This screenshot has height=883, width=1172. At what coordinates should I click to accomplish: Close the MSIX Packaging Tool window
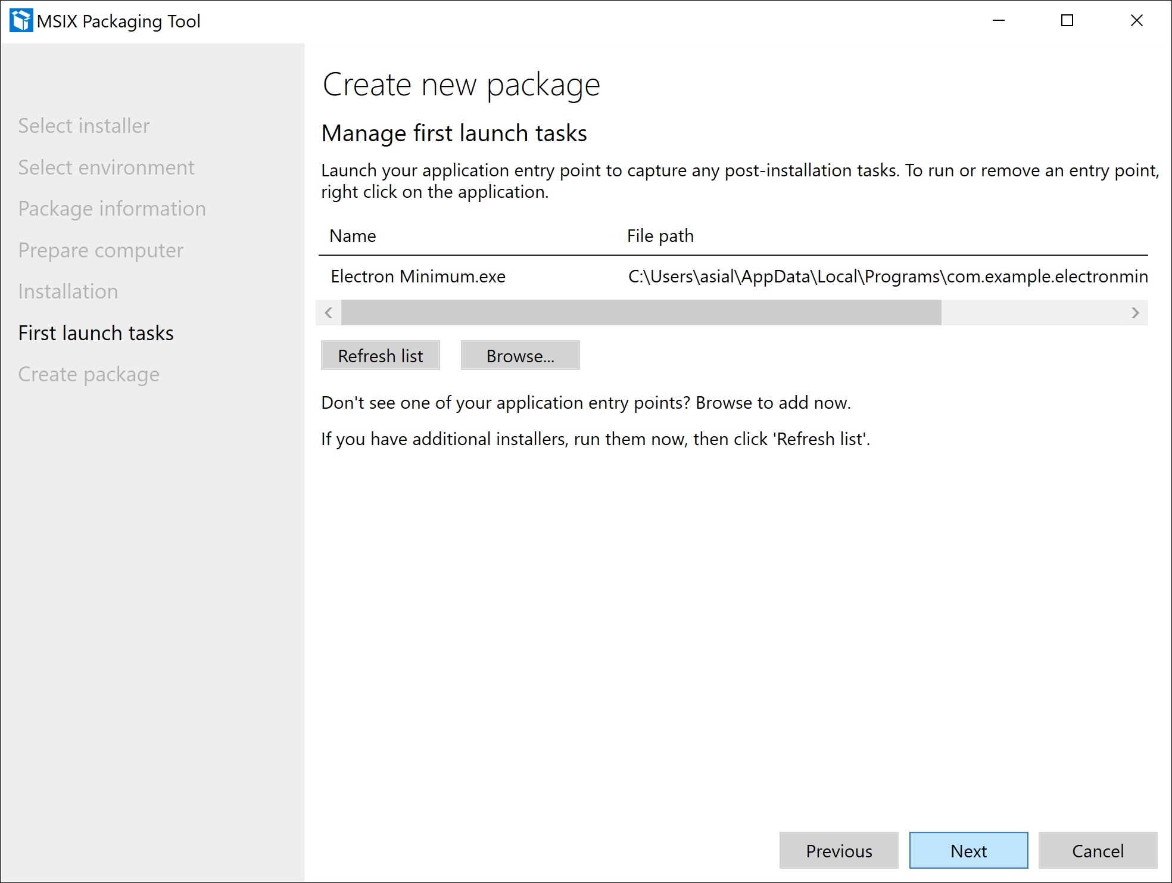pyautogui.click(x=1136, y=21)
